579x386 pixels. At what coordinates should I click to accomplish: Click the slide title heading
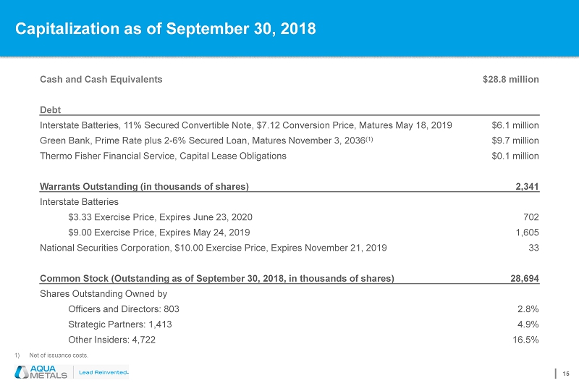pos(166,29)
